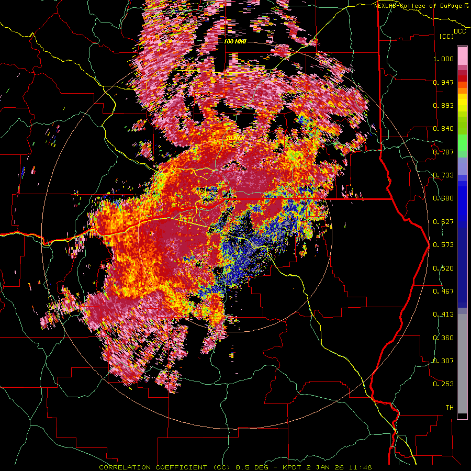Select the 0.947 scale value
The image size is (471, 471).
click(443, 82)
